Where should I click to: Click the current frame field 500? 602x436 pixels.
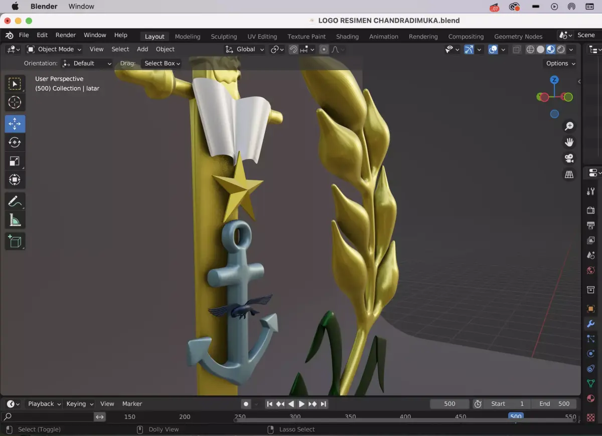(450, 404)
